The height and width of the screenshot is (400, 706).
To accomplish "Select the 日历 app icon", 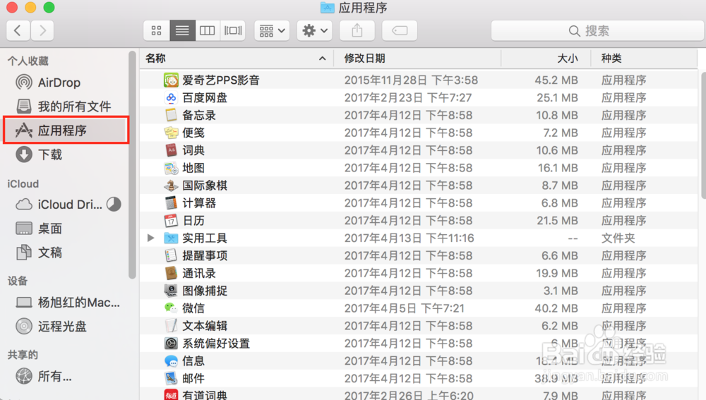I will point(171,221).
